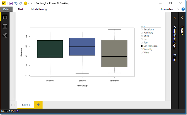This screenshot has width=187, height=115.
Task: Check the Barcelona slicer checkbox
Action: coord(142,29)
